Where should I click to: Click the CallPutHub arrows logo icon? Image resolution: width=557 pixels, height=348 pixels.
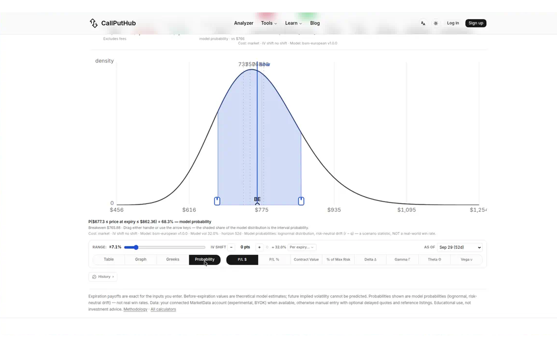(x=94, y=23)
